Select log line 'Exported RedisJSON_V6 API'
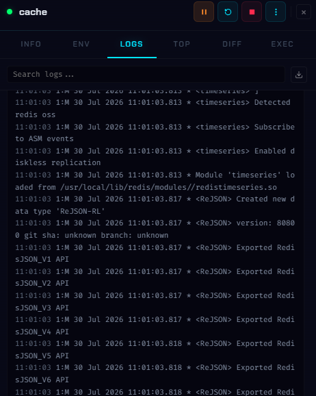 [155, 373]
